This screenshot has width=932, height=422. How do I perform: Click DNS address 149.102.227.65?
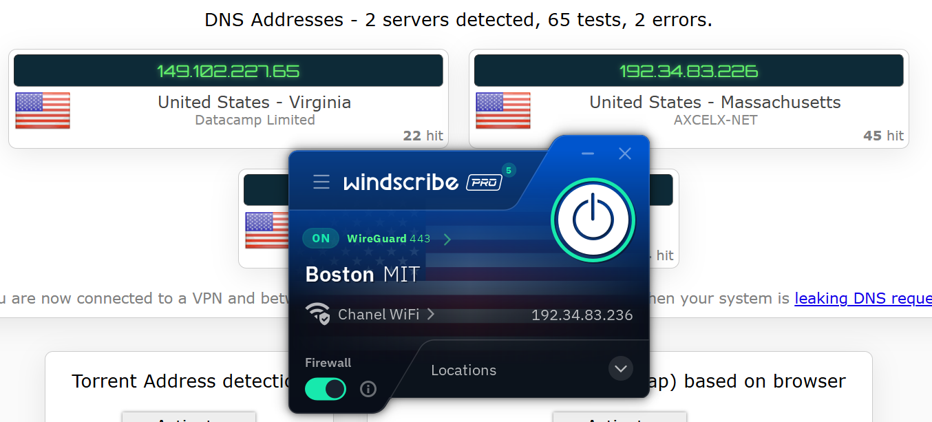pos(228,71)
